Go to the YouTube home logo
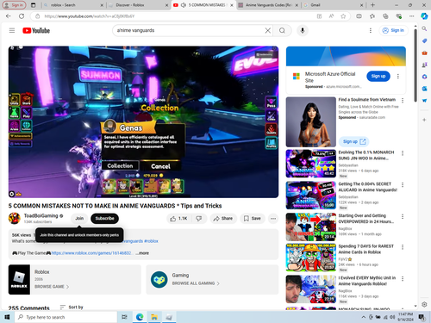 click(36, 30)
